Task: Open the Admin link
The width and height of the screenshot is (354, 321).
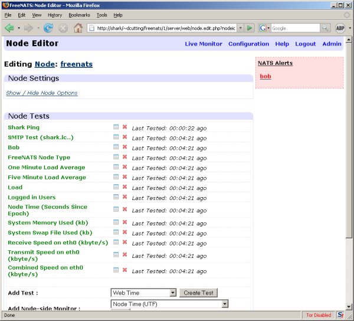Action: tap(332, 44)
